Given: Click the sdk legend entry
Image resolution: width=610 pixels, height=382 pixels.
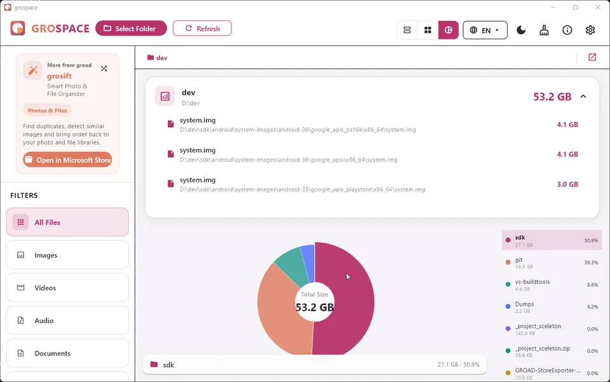Looking at the screenshot, I should [x=552, y=240].
